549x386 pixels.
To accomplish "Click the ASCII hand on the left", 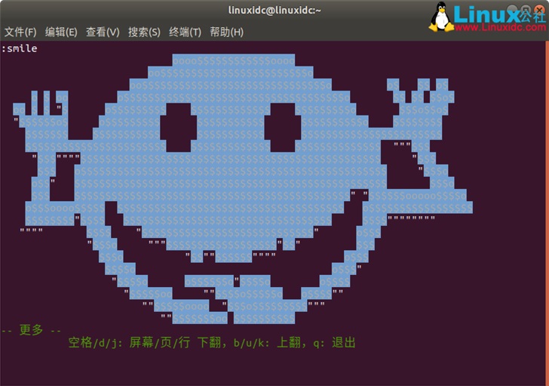I will pyautogui.click(x=45, y=110).
